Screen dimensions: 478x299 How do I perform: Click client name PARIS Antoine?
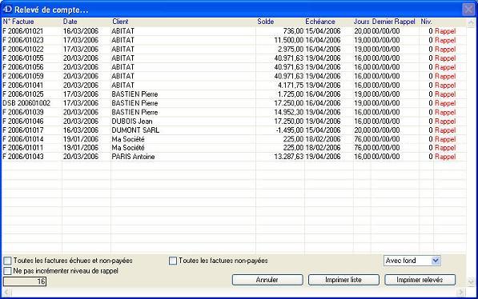(x=133, y=157)
